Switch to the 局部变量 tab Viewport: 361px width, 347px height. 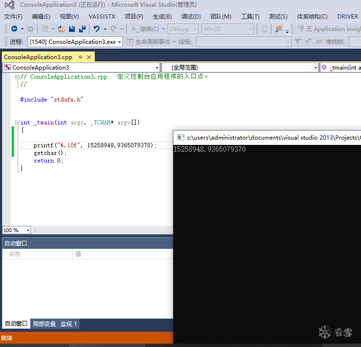44,324
